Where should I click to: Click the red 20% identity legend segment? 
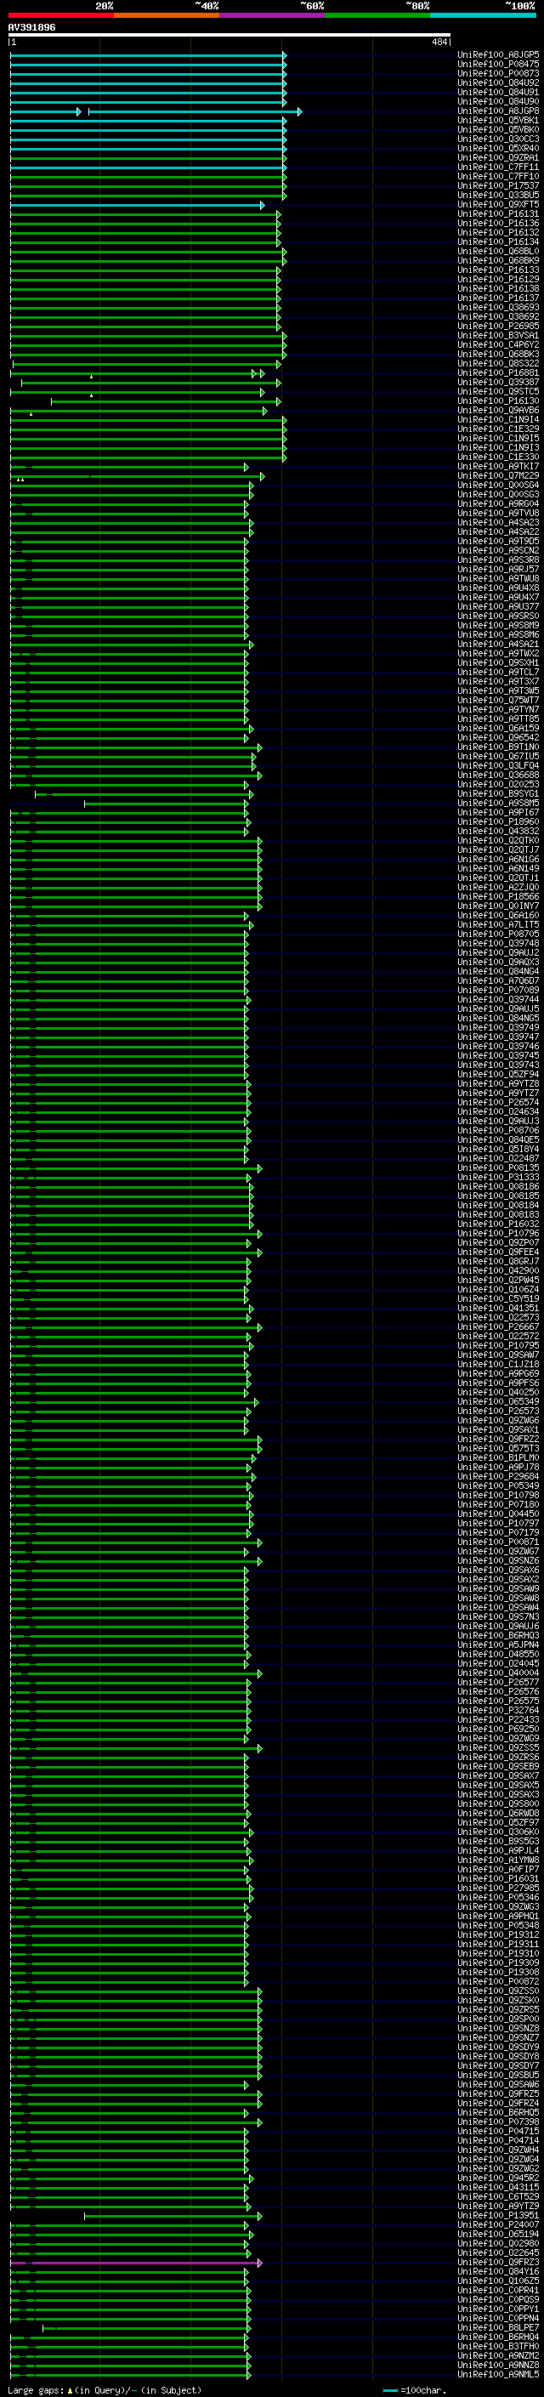coord(61,15)
